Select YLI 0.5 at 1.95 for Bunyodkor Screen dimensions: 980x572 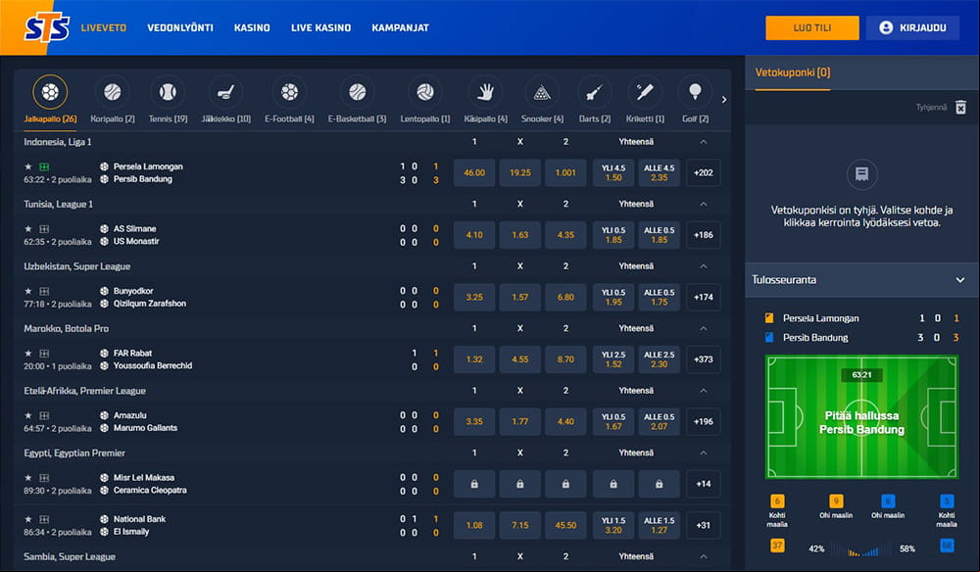613,297
